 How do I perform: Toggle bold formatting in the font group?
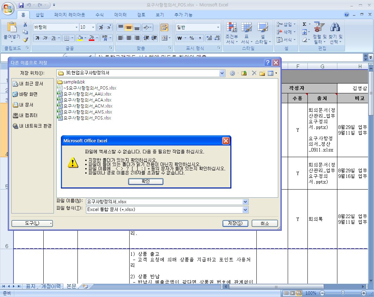click(x=37, y=38)
